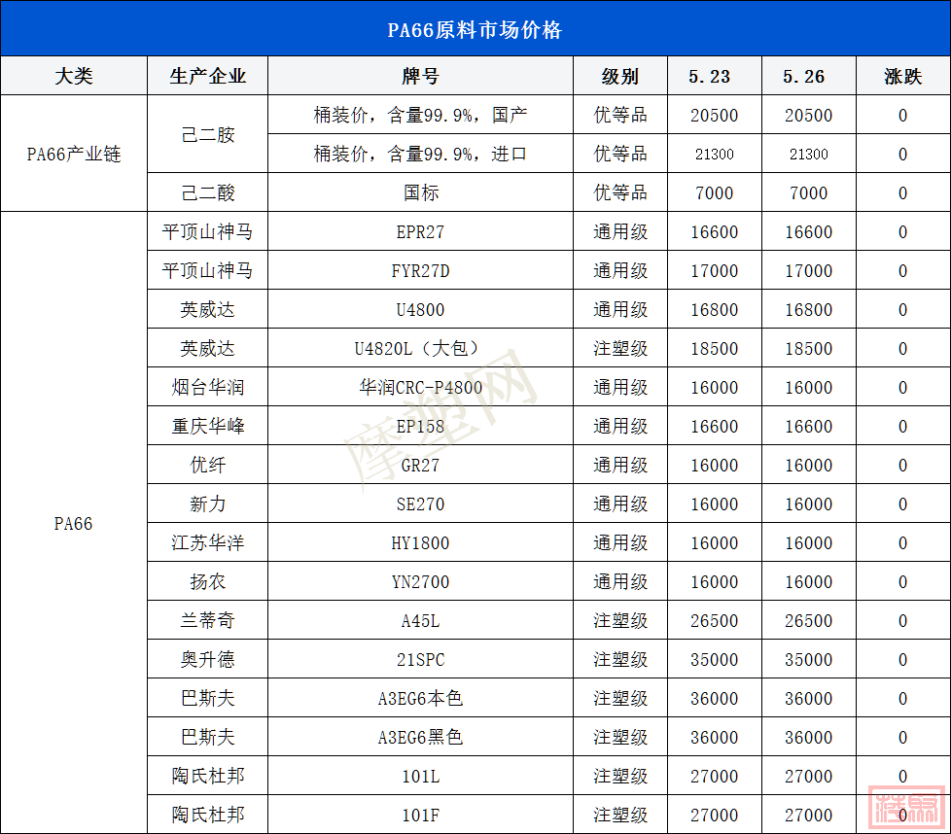Click the 101F grade cell

pos(420,814)
